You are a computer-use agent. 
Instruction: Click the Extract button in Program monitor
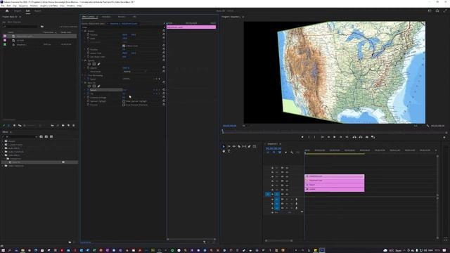361,137
